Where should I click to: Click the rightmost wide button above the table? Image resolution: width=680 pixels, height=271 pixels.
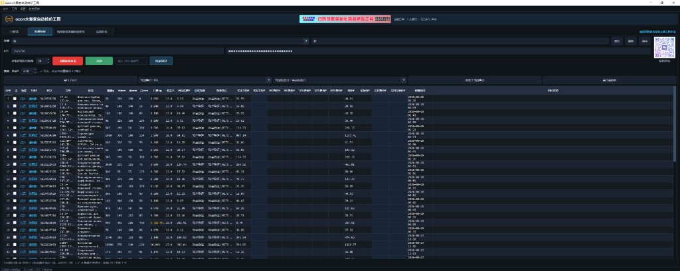pyautogui.click(x=610, y=81)
